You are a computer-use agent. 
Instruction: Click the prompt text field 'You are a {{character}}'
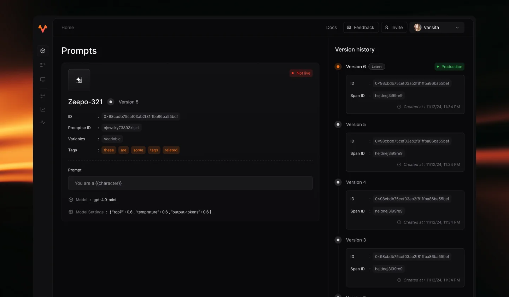[x=191, y=183]
